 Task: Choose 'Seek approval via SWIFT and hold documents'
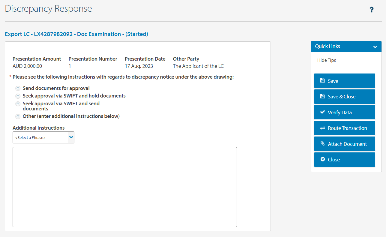coord(18,96)
